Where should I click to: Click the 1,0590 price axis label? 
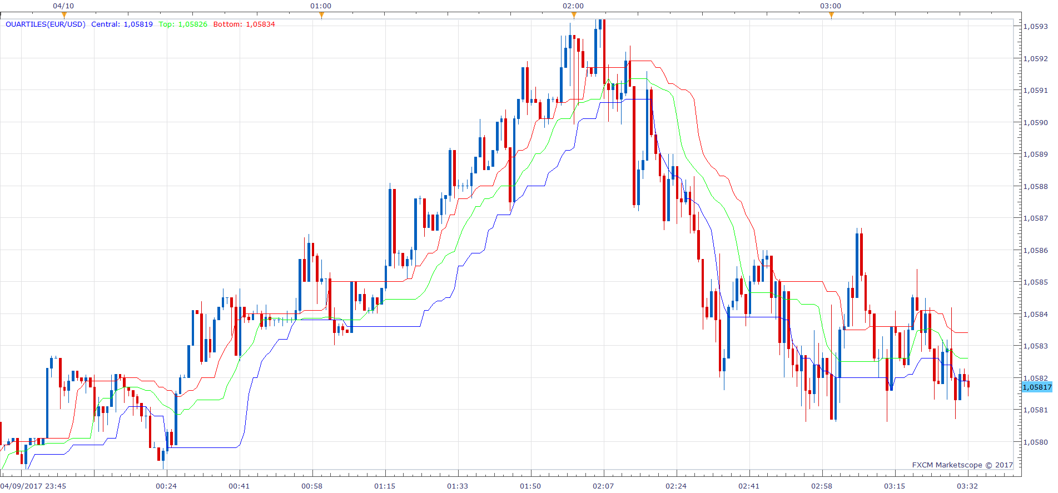(1036, 122)
